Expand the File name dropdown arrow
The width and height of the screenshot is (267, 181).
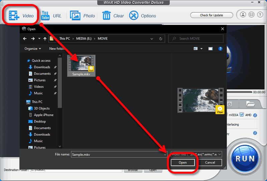(165, 154)
